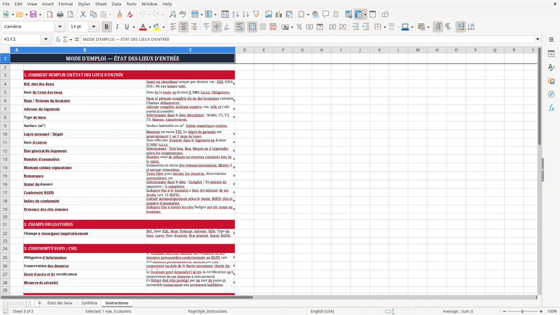Screen dimensions: 560x315
Task: Open sidebar Gallery panel icon
Action: click(x=551, y=81)
